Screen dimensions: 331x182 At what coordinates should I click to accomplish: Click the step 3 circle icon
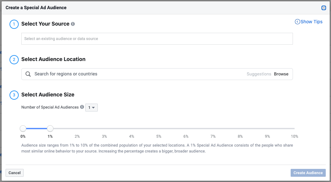[x=14, y=95]
